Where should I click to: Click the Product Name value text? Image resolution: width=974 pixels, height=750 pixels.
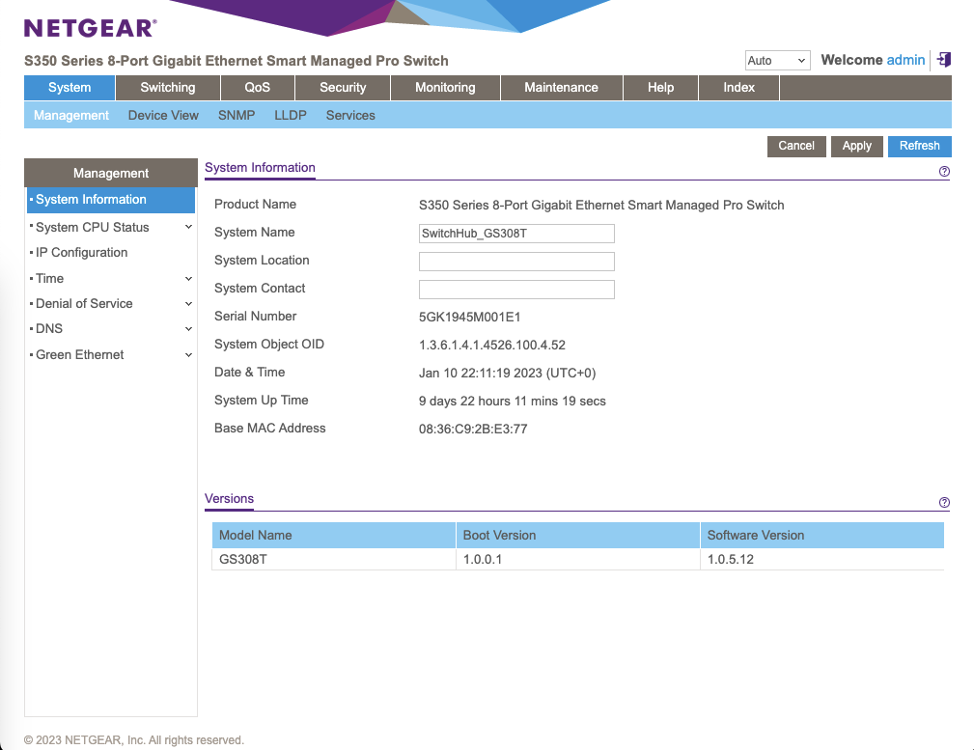tap(601, 205)
